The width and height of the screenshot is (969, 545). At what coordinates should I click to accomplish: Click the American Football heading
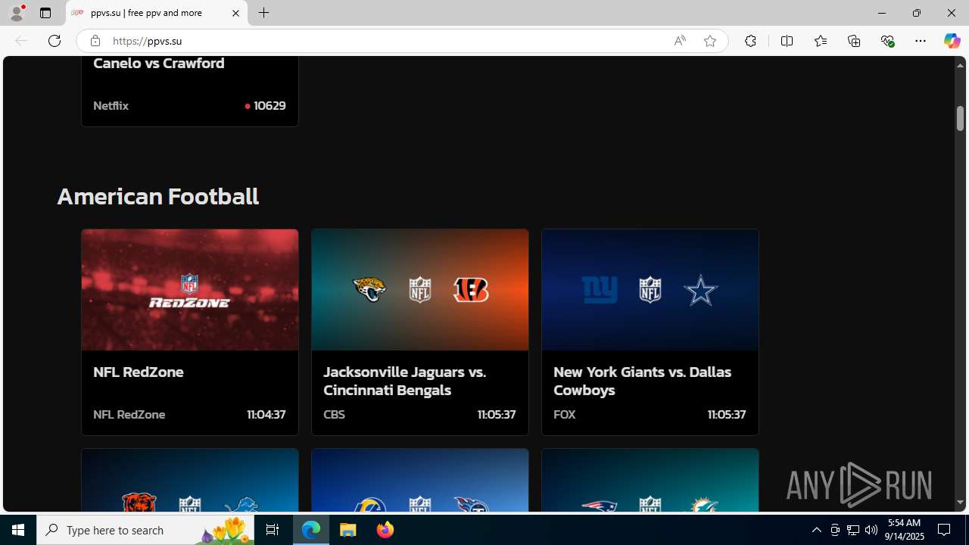tap(157, 196)
